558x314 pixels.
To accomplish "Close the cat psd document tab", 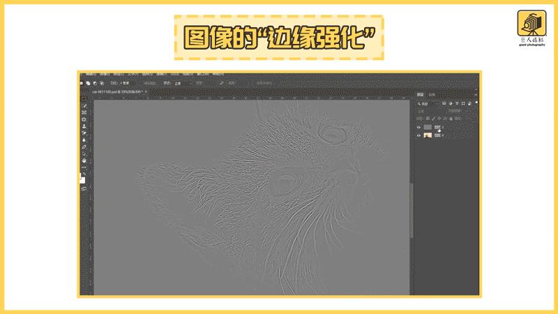I will pos(146,91).
